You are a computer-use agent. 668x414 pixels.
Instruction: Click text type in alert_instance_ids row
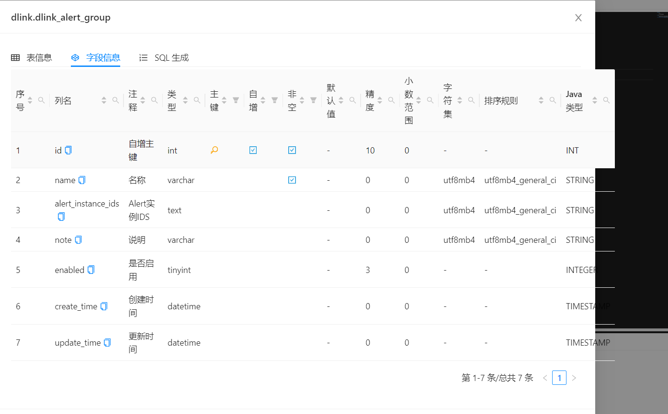(x=174, y=210)
